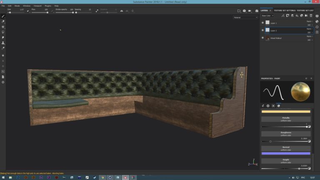Screen dimensions: 320x180
Task: Select the Smudge tool
Action: click(x=3, y=37)
